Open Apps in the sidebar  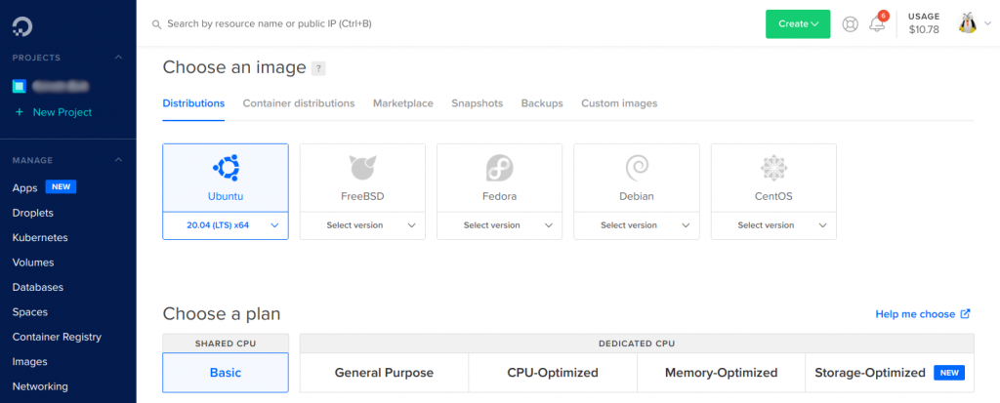tap(24, 188)
